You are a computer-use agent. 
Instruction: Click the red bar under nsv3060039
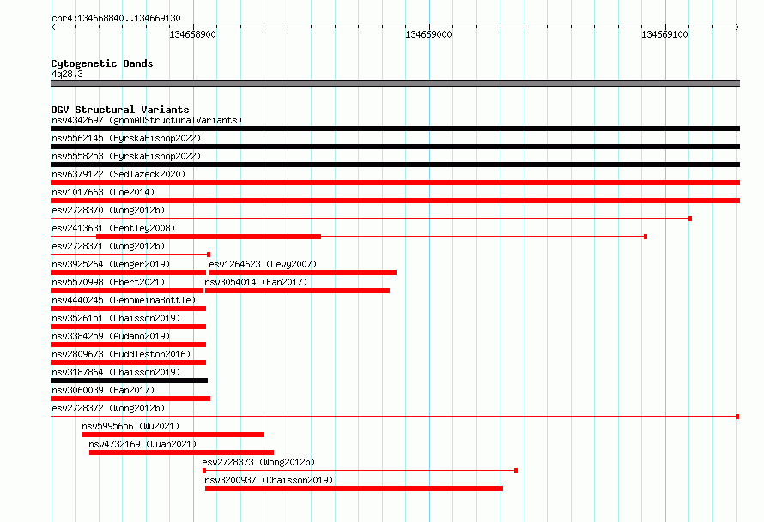130,399
